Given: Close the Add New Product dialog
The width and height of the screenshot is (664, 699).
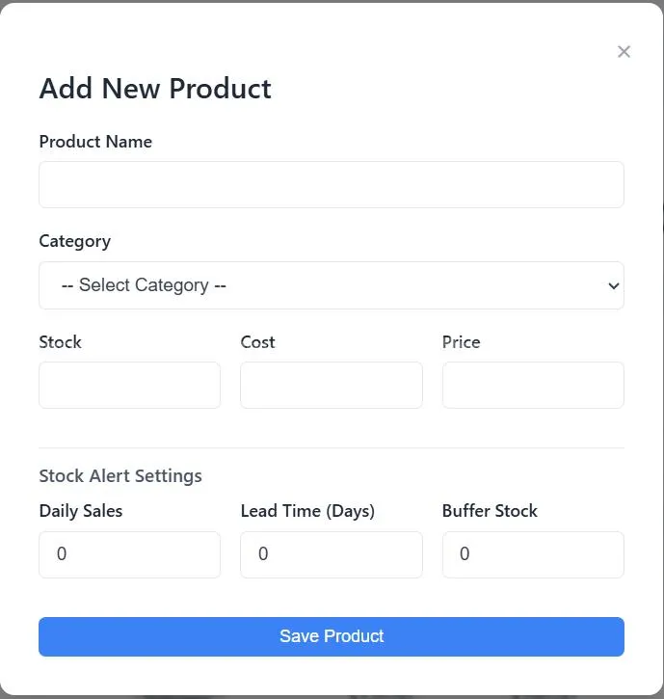Looking at the screenshot, I should (x=624, y=52).
